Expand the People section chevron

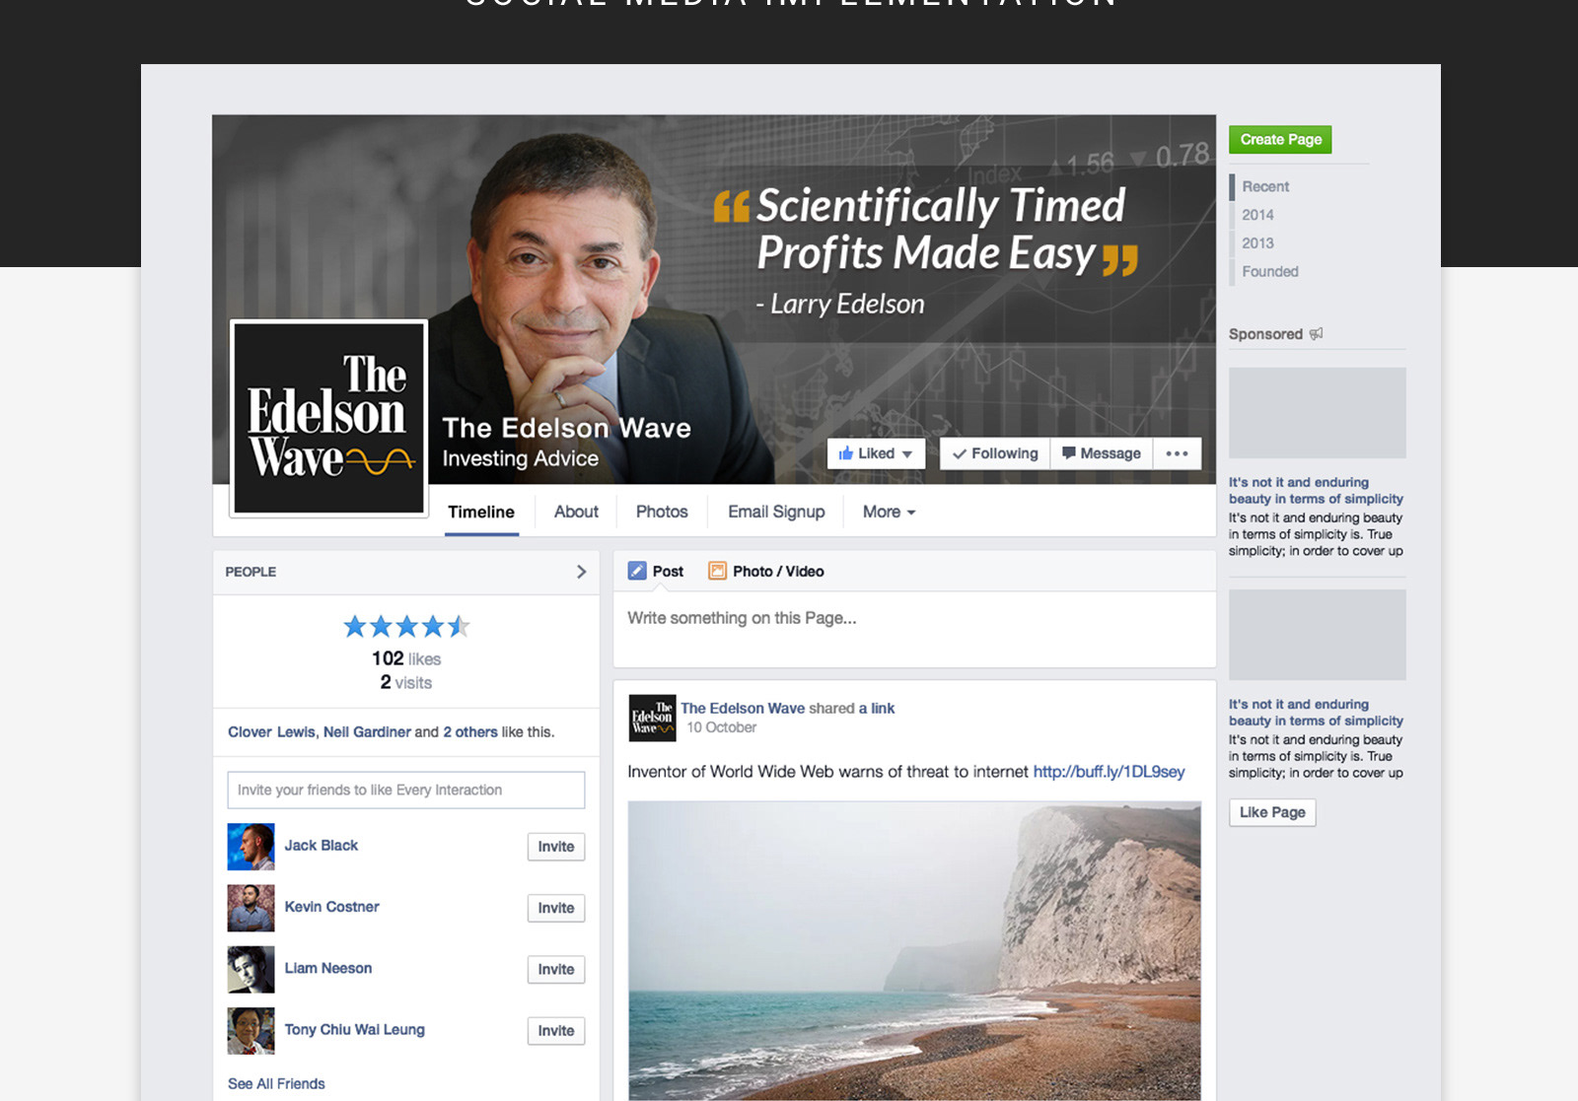581,572
